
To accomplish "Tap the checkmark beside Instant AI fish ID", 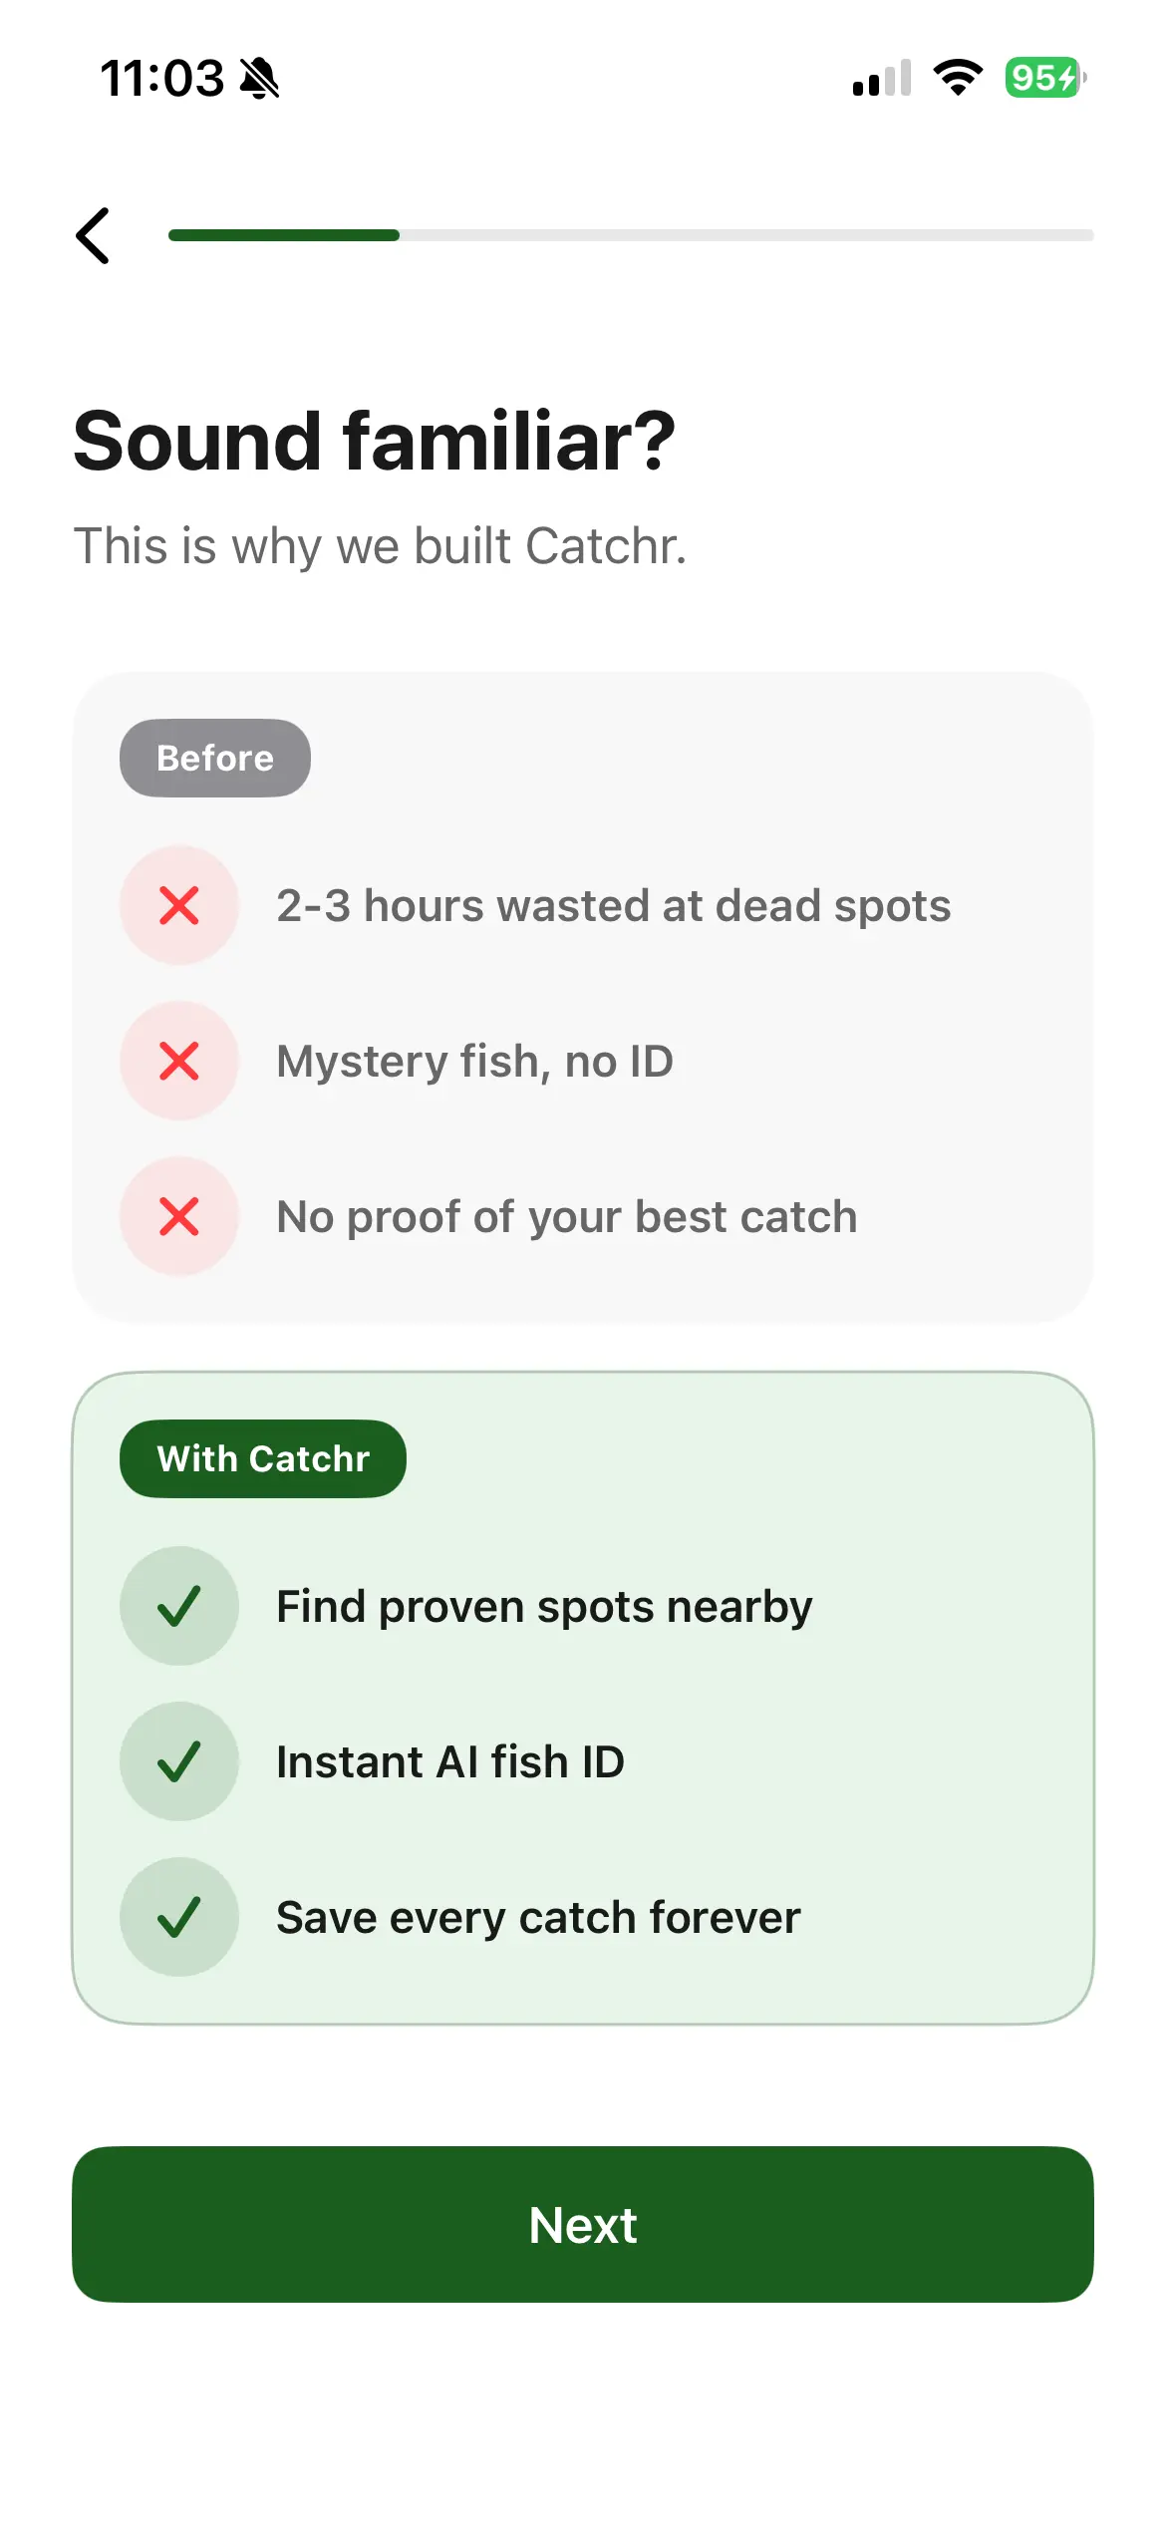I will tap(179, 1761).
